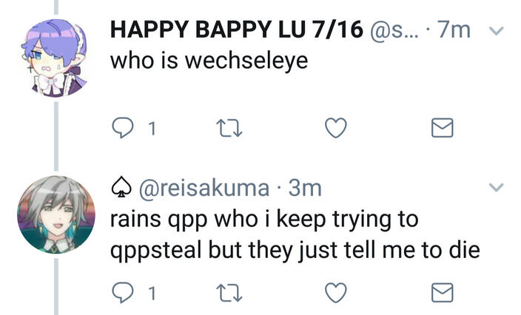Image resolution: width=521 pixels, height=315 pixels.
Task: Open @reisakuma's avatar image
Action: pos(56,214)
